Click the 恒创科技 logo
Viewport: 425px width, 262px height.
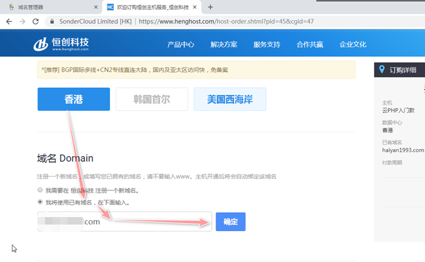coord(61,44)
